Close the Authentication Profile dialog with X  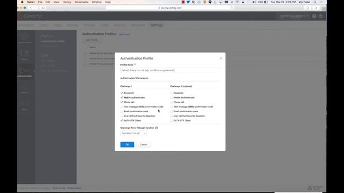point(221,58)
